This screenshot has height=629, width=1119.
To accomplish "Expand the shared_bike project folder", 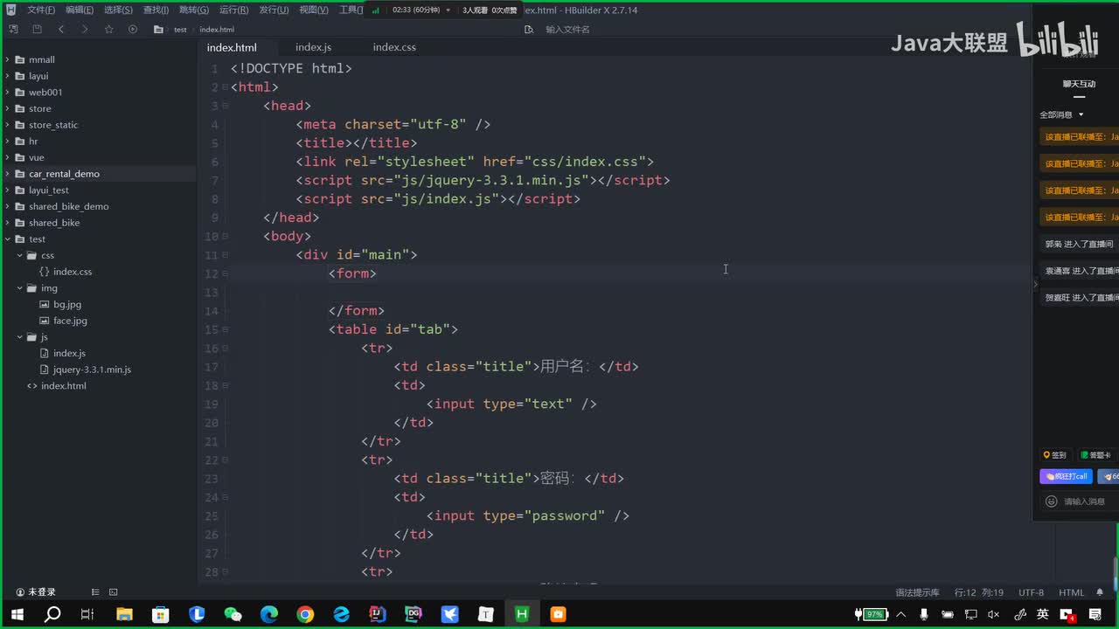I will 8,223.
